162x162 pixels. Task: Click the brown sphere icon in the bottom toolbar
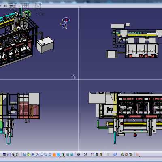pos(126,154)
